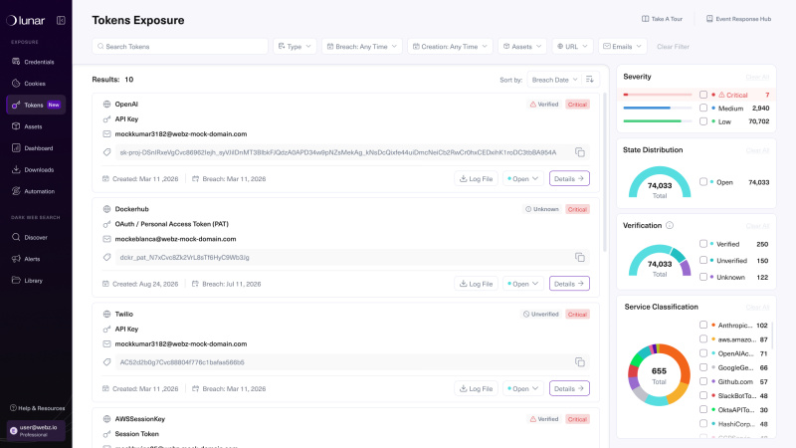Click the results list scrollbar
796x448 pixels.
click(x=605, y=172)
